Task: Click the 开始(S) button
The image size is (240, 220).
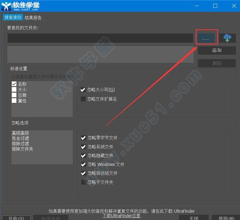Action: [16, 218]
